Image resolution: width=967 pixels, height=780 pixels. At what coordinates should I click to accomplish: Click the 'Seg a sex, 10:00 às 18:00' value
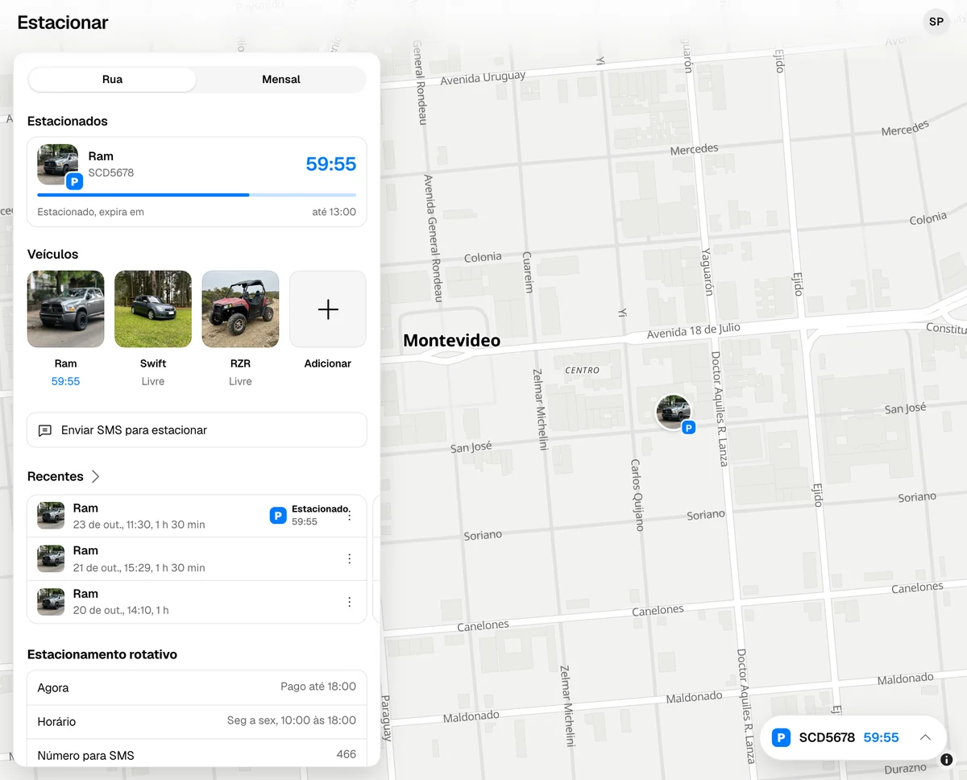coord(292,720)
